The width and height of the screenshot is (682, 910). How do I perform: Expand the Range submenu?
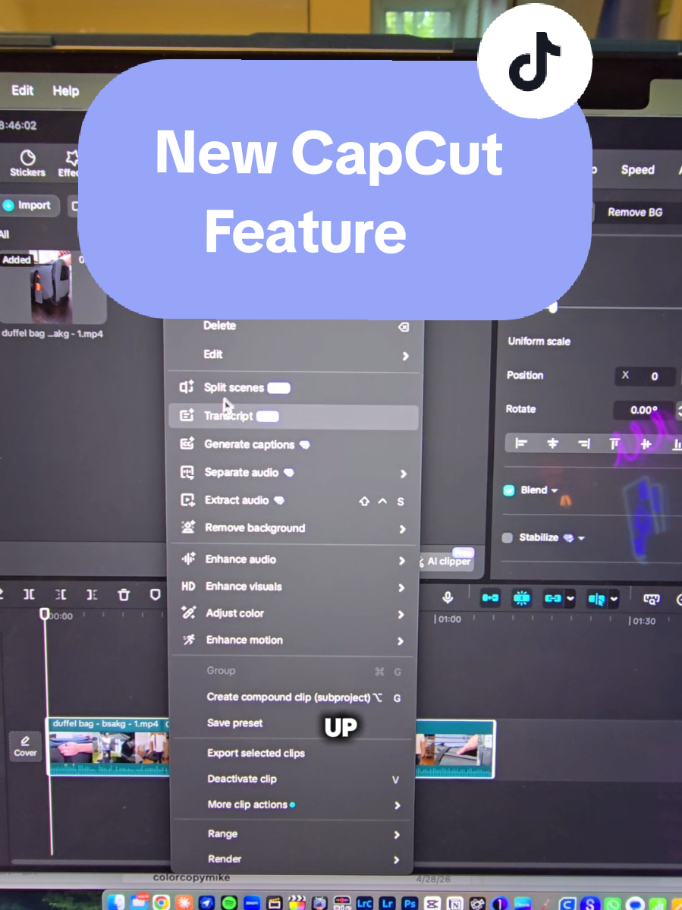pyautogui.click(x=397, y=835)
